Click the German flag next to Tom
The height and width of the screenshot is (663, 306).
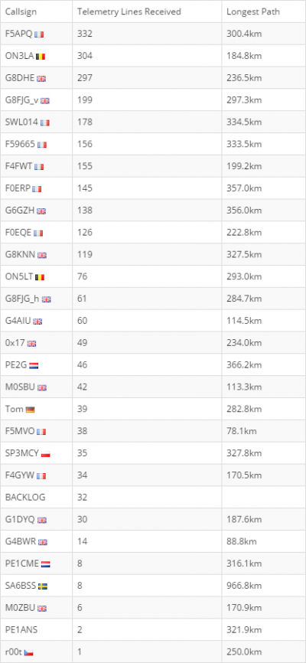pos(30,410)
